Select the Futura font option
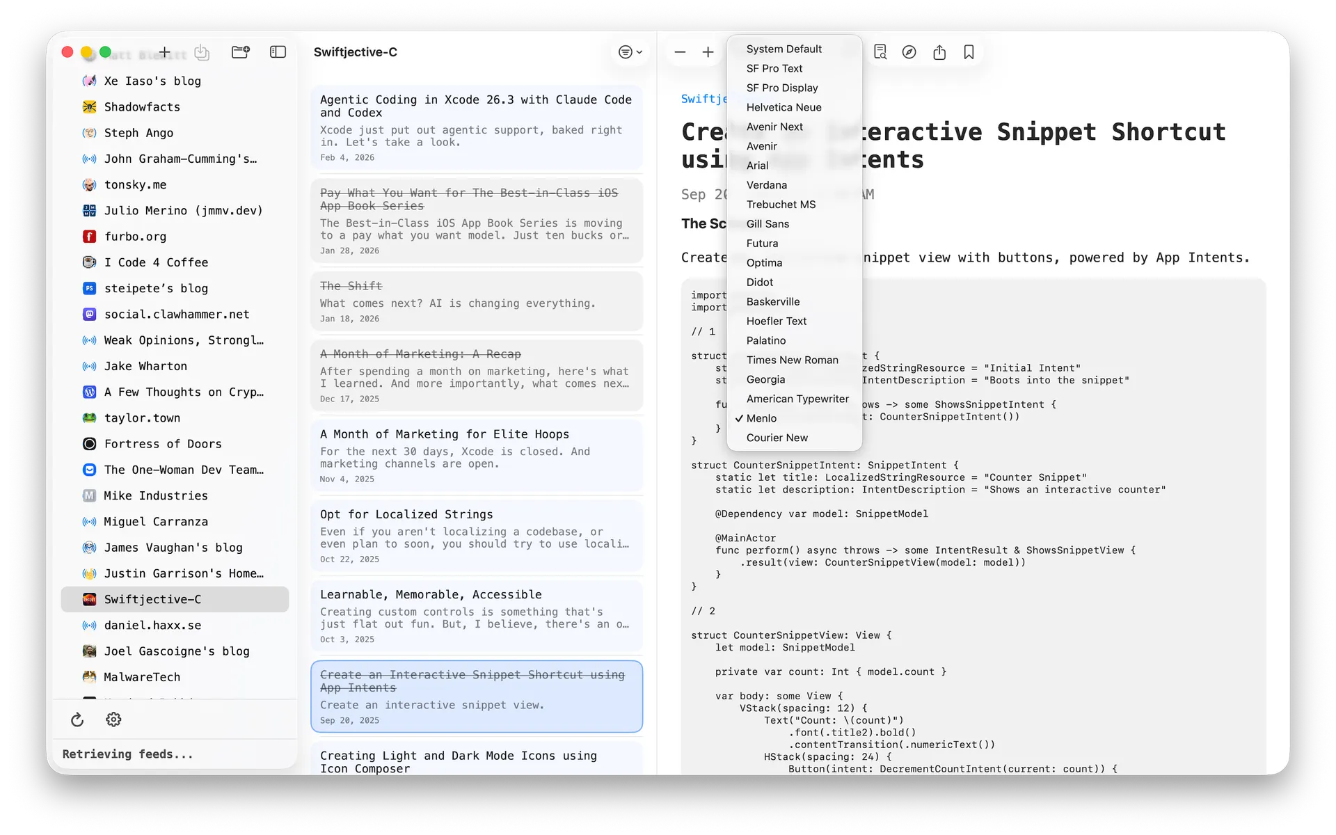Image resolution: width=1336 pixels, height=835 pixels. click(794, 243)
